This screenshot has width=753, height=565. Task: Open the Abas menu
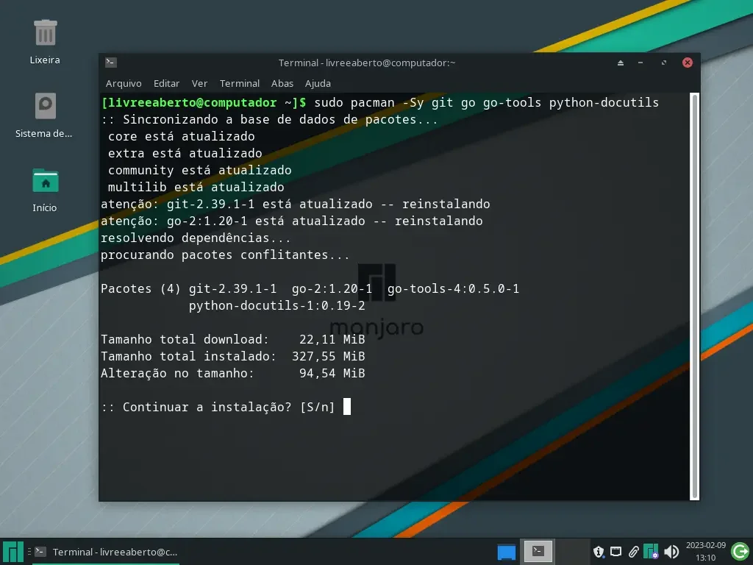(282, 84)
